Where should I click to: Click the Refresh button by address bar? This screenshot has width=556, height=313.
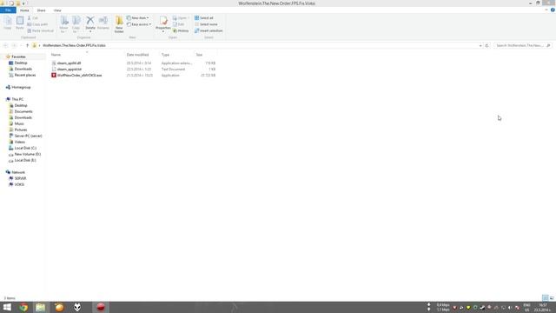[x=486, y=45]
